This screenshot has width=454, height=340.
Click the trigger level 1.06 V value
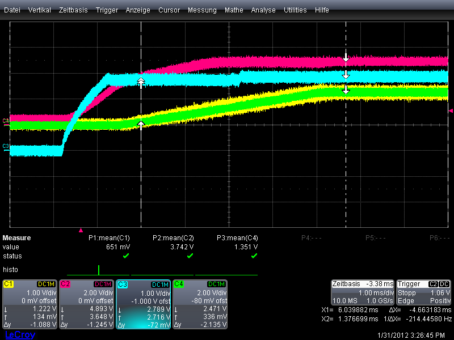click(x=440, y=292)
